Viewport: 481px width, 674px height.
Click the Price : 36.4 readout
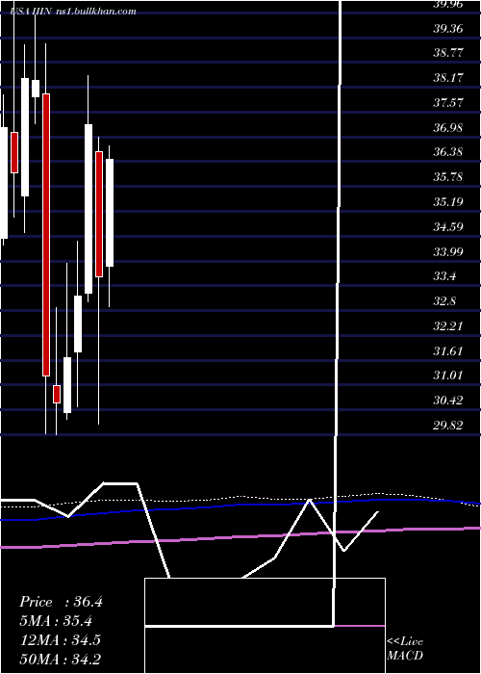pos(61,602)
